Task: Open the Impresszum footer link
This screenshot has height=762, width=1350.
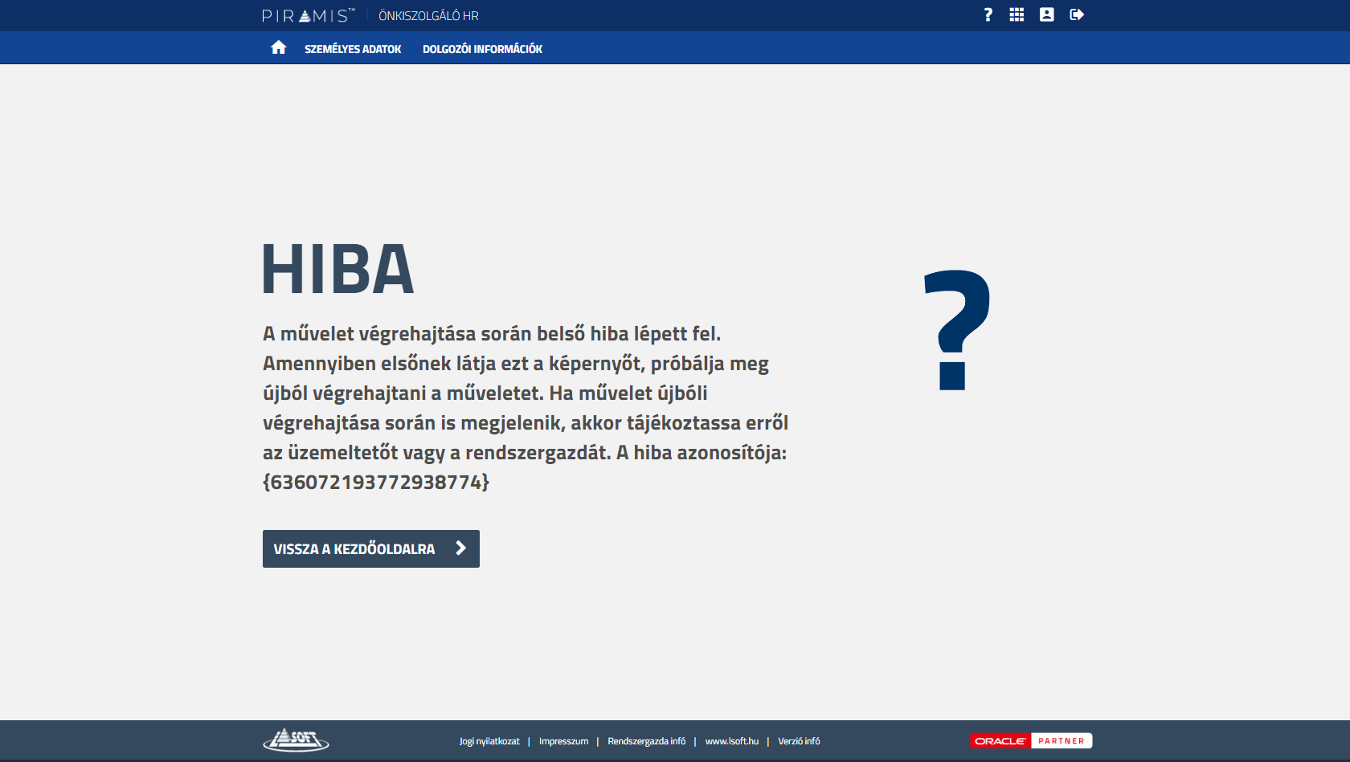Action: (563, 741)
